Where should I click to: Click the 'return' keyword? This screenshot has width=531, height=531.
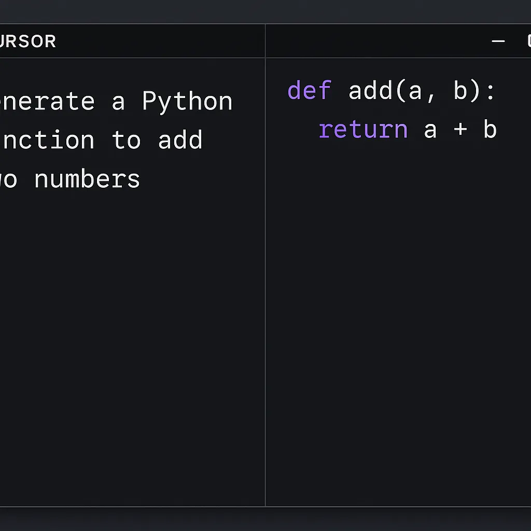point(363,130)
